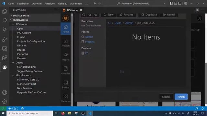Screen dimensions: 207x116
Task: Click the PIO account avatar icon
Action: pos(200,18)
